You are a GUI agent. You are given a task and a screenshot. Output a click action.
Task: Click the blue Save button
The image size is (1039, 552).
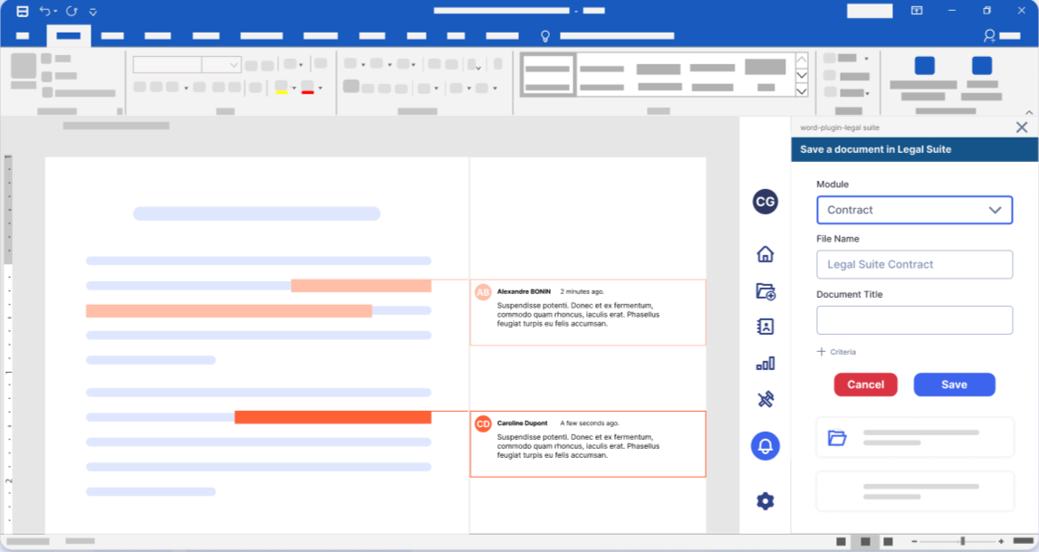coord(954,385)
